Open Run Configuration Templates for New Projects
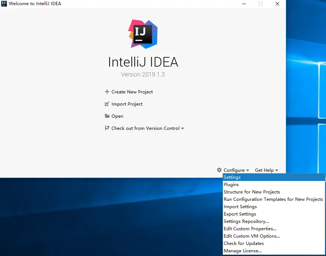This screenshot has width=326, height=256. pyautogui.click(x=274, y=199)
